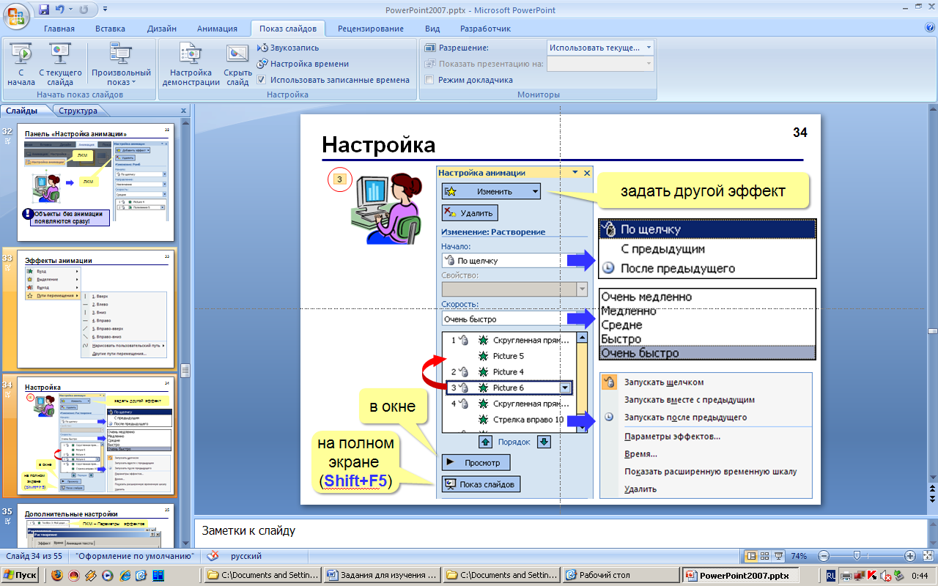The image size is (938, 586).
Task: Open 'Настройка демонстрации' setup
Action: (191, 64)
